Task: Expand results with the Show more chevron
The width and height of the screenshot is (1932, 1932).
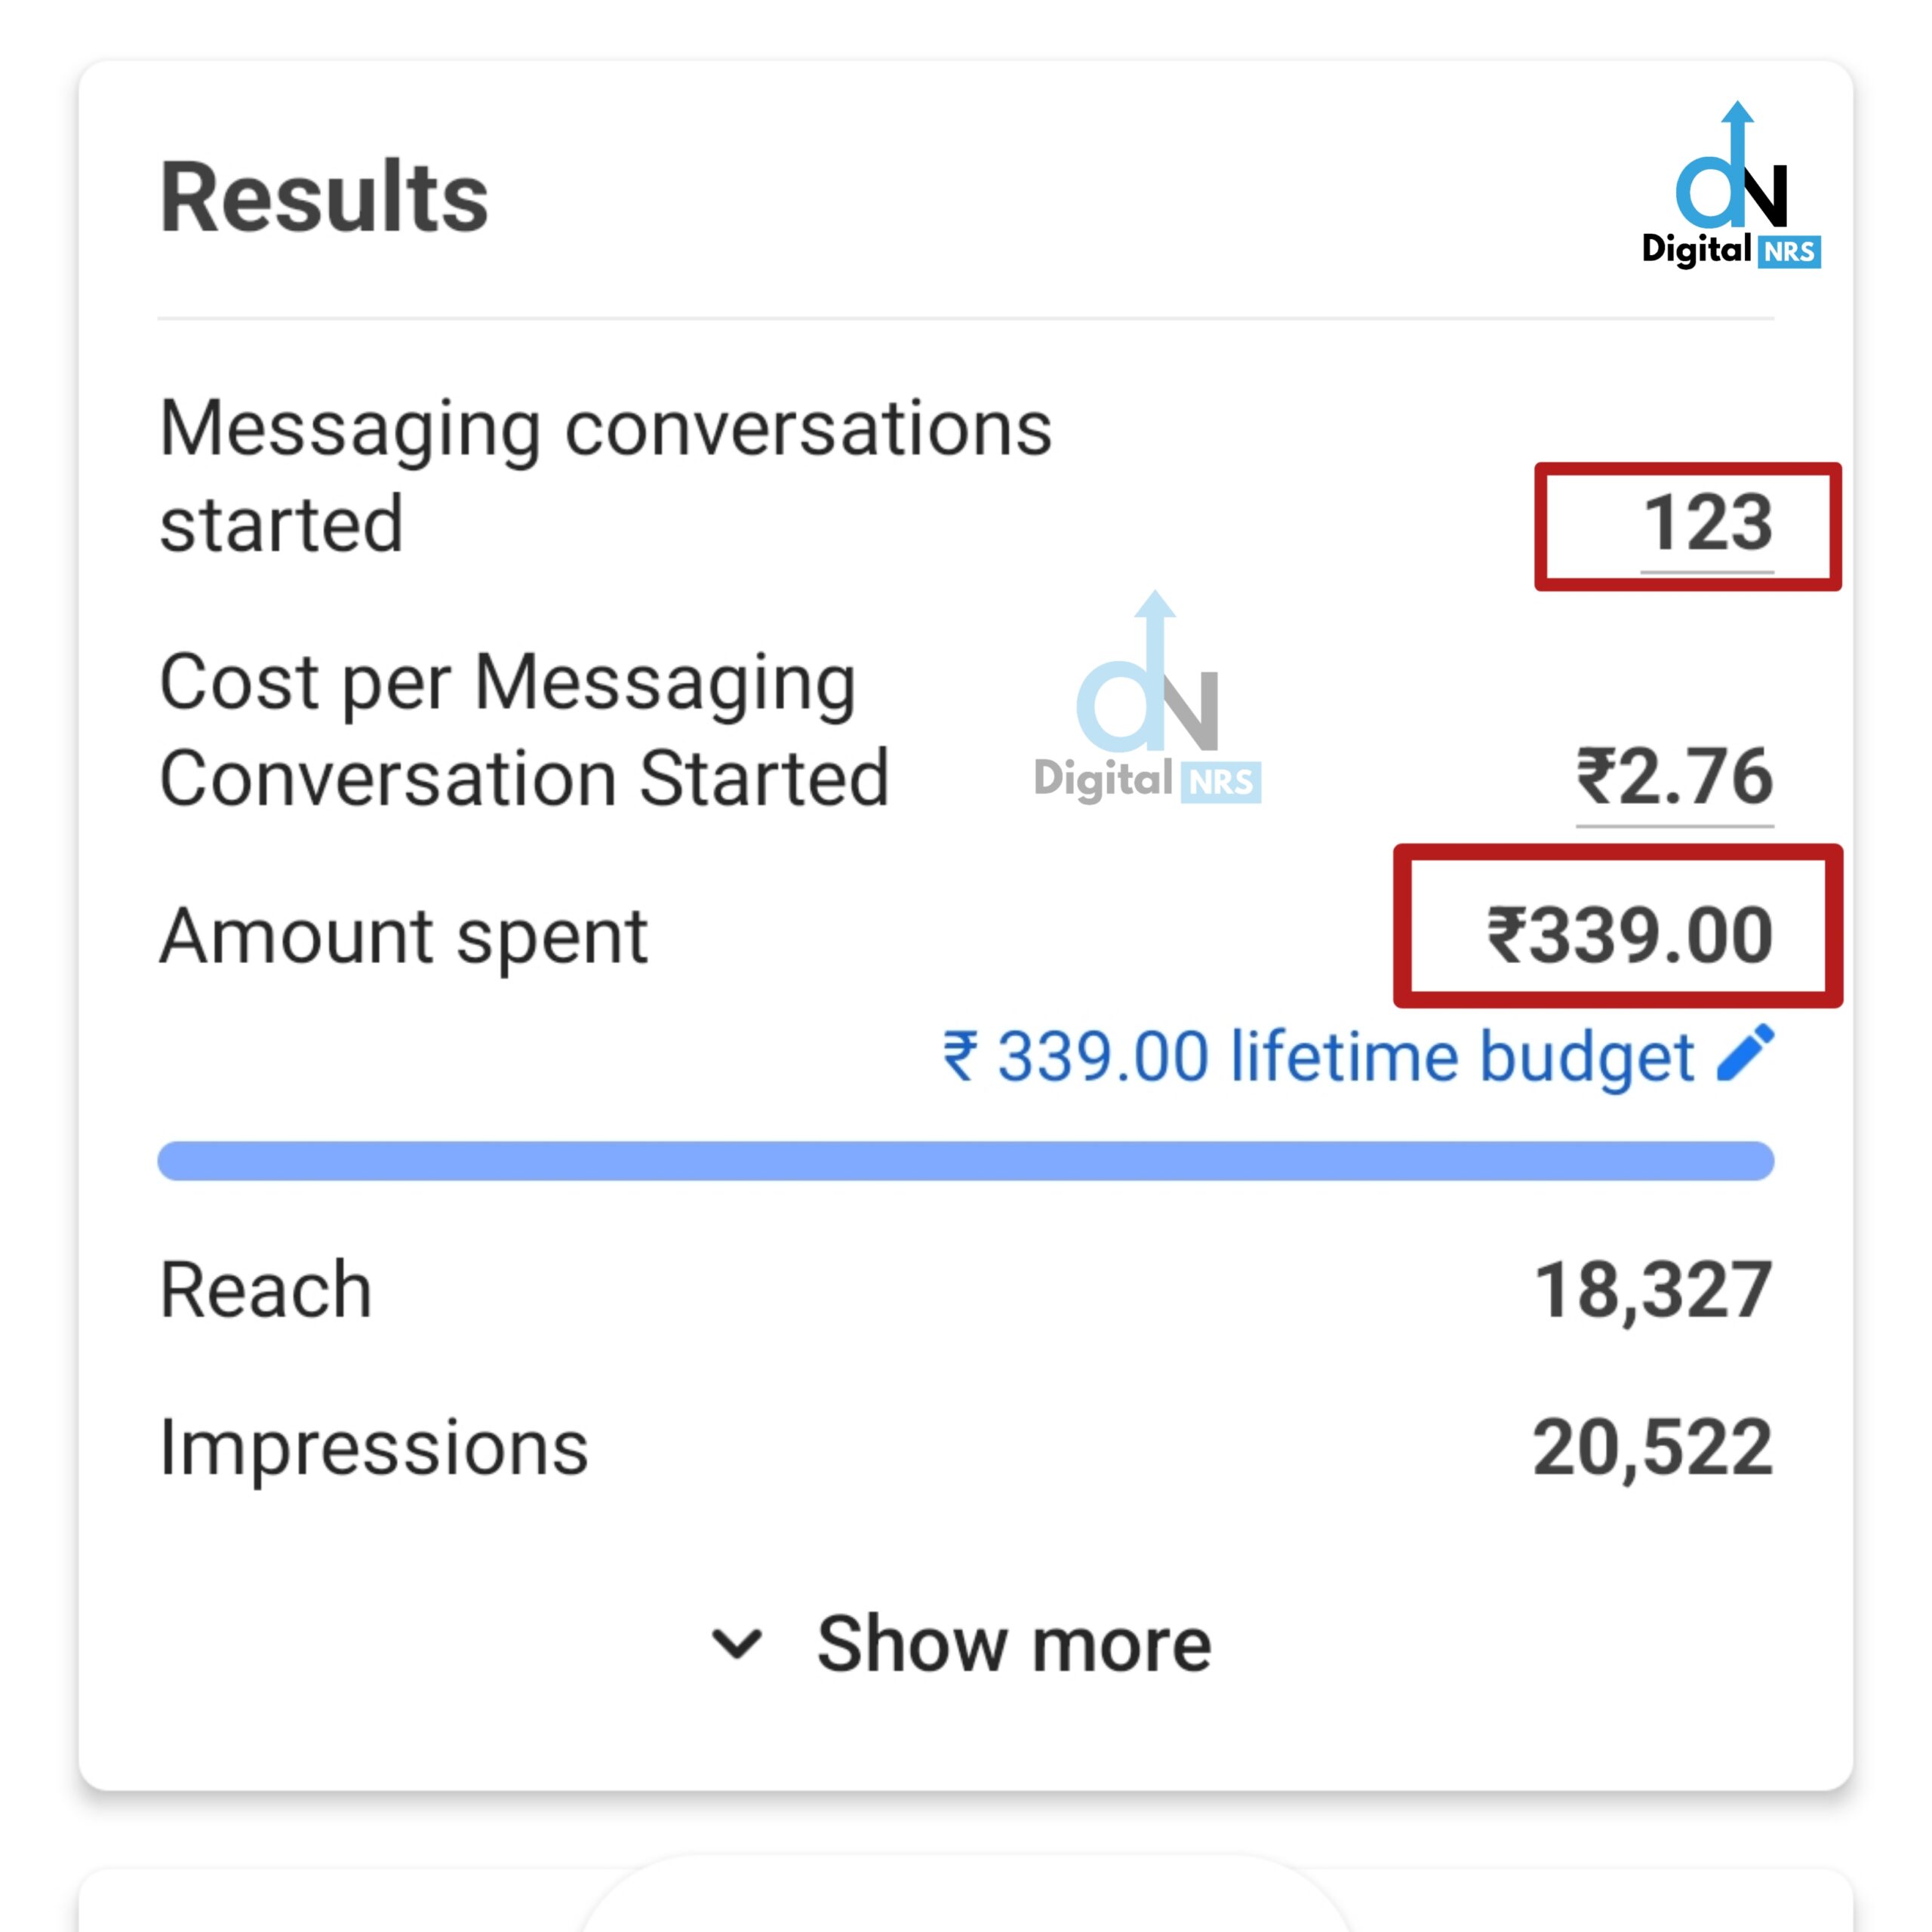Action: [x=737, y=1644]
